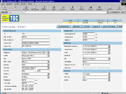126x94 pixels.
Task: Expand the Art Rückwärtskipper dropdown
Action: (x=109, y=59)
